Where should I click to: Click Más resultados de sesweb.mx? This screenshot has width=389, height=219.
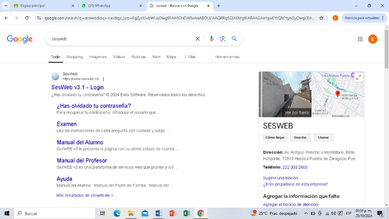tap(84, 195)
